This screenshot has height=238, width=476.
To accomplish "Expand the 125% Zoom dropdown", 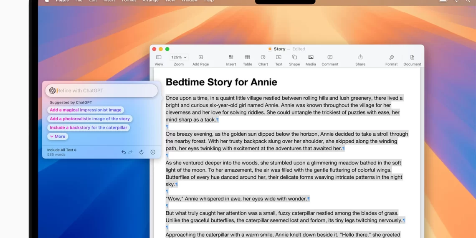I will 179,58.
